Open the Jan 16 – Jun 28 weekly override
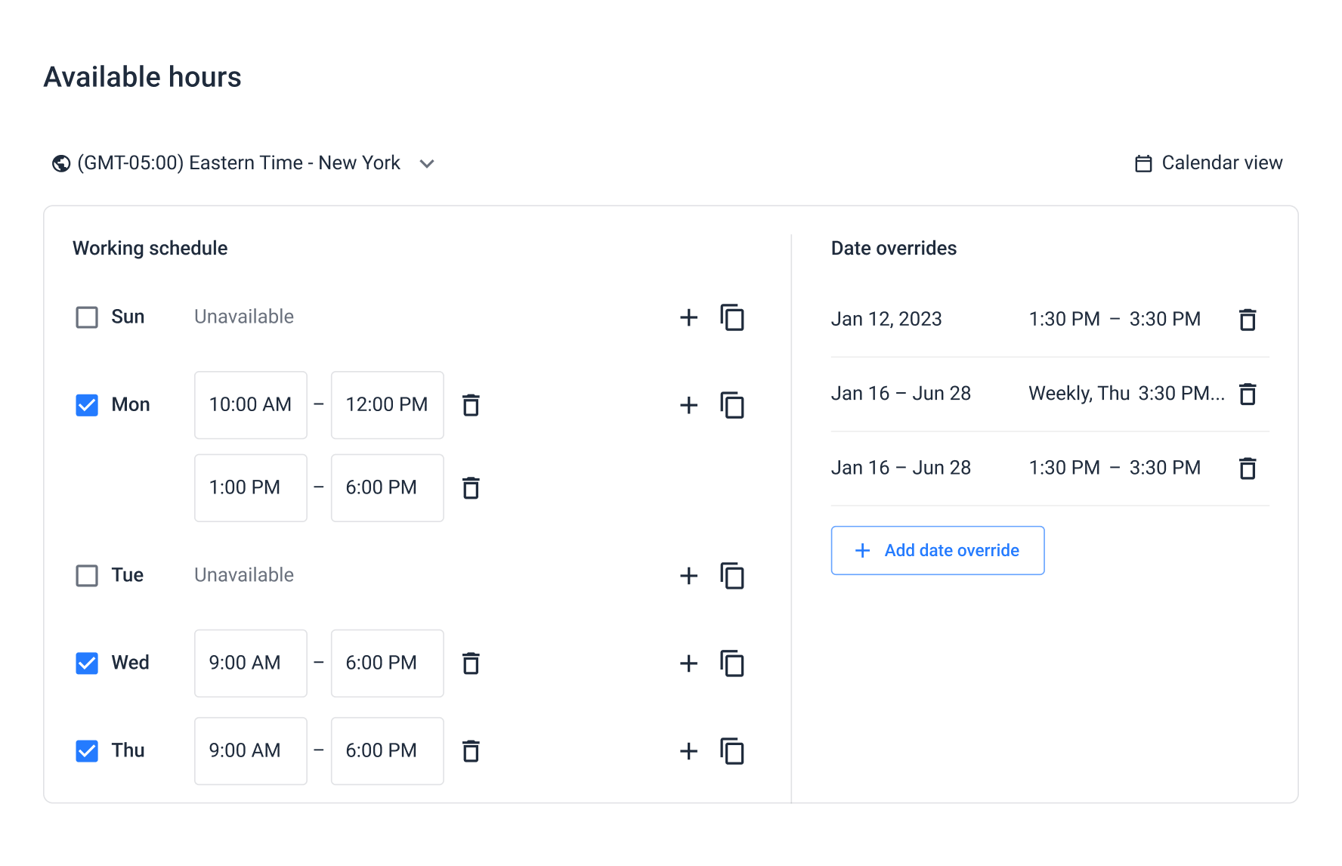 click(1028, 394)
